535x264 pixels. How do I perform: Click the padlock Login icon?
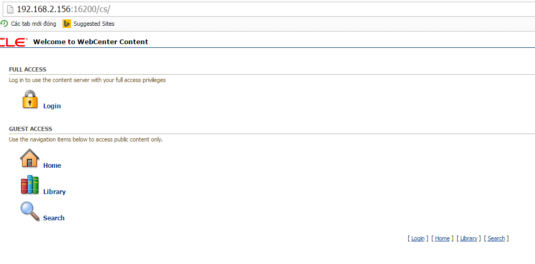30,99
